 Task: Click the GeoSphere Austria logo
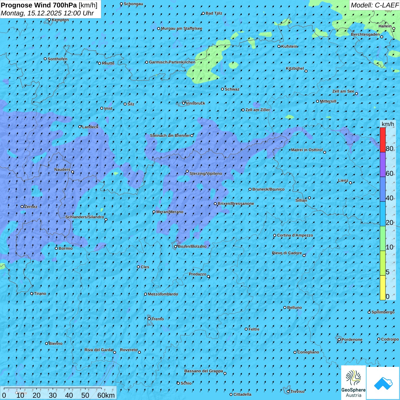click(353, 383)
